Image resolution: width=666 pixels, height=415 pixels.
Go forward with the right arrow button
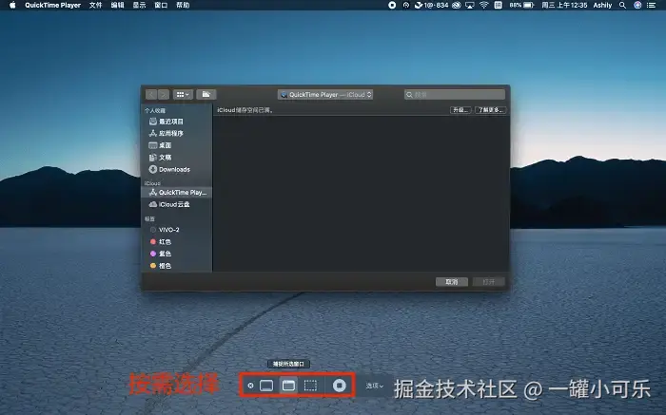click(x=164, y=95)
